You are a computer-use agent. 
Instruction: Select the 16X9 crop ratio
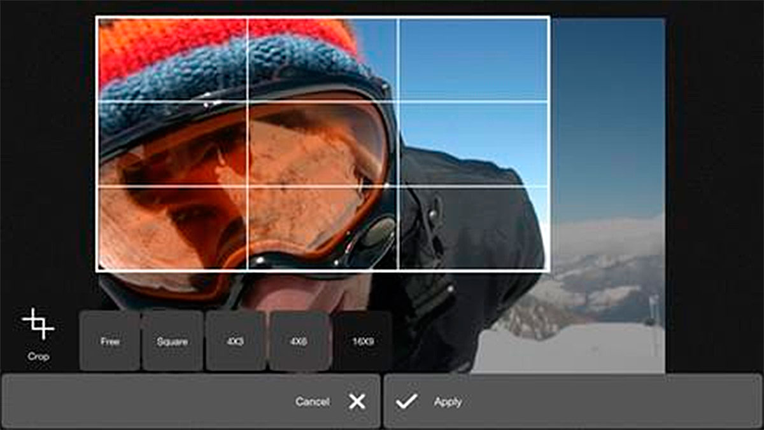point(363,341)
